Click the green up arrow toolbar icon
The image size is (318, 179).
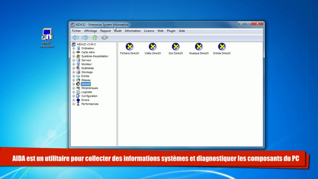[95, 38]
